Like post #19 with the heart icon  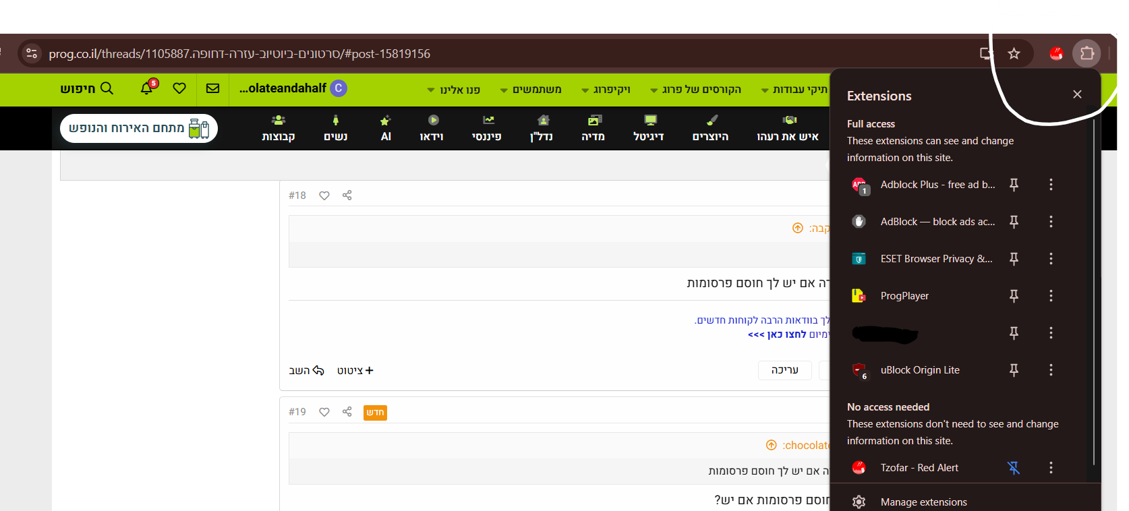[x=324, y=412]
